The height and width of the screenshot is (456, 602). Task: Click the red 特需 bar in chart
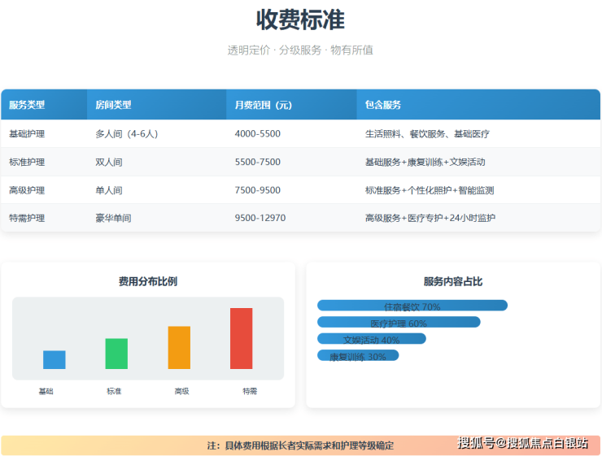241,338
